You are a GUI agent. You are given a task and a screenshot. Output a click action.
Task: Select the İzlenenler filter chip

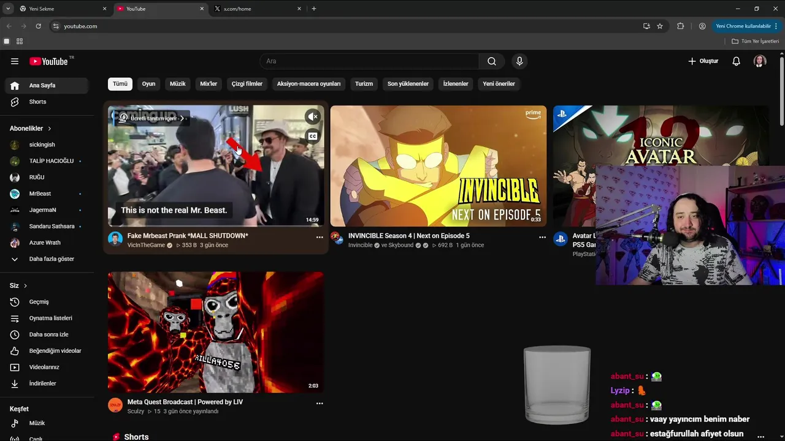(x=456, y=84)
